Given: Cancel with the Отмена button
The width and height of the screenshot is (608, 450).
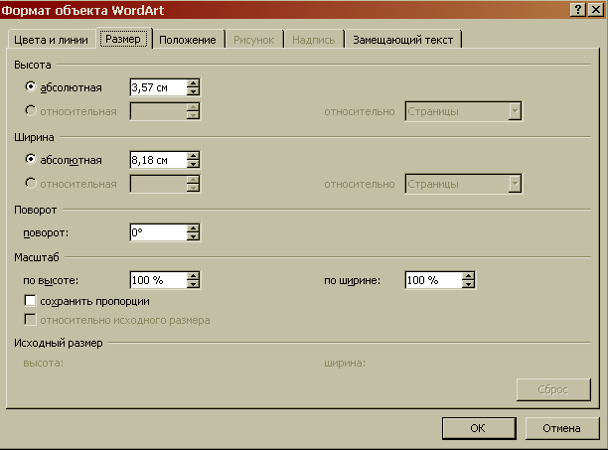Looking at the screenshot, I should point(561,428).
